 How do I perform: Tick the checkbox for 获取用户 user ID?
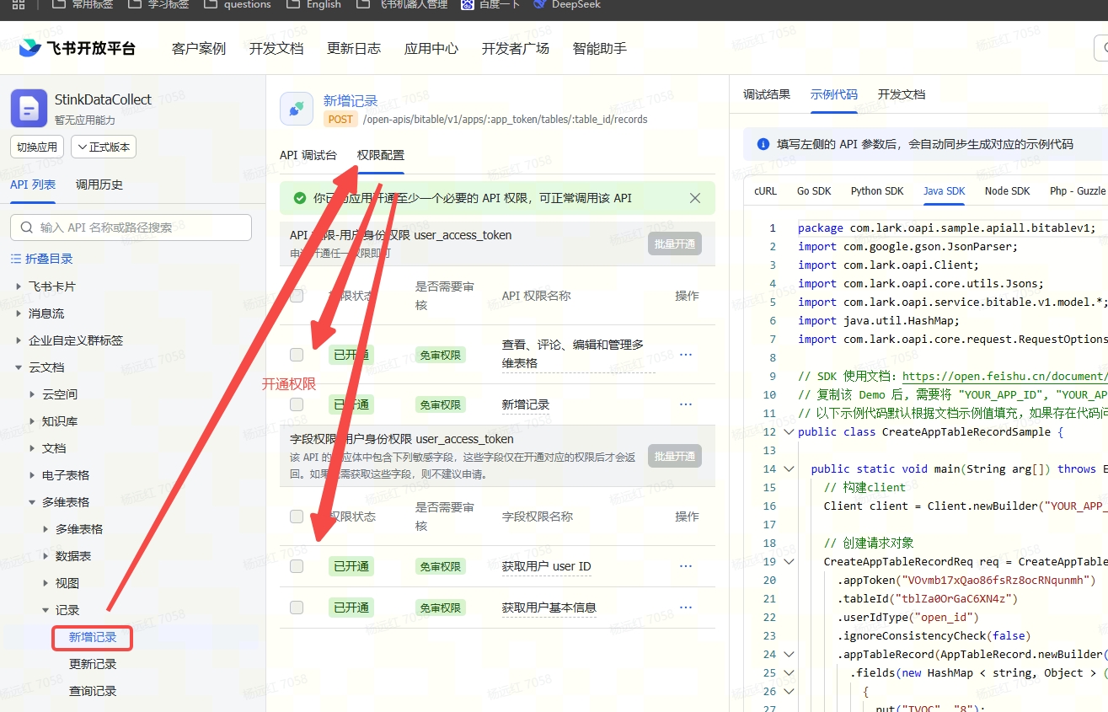[x=297, y=566]
